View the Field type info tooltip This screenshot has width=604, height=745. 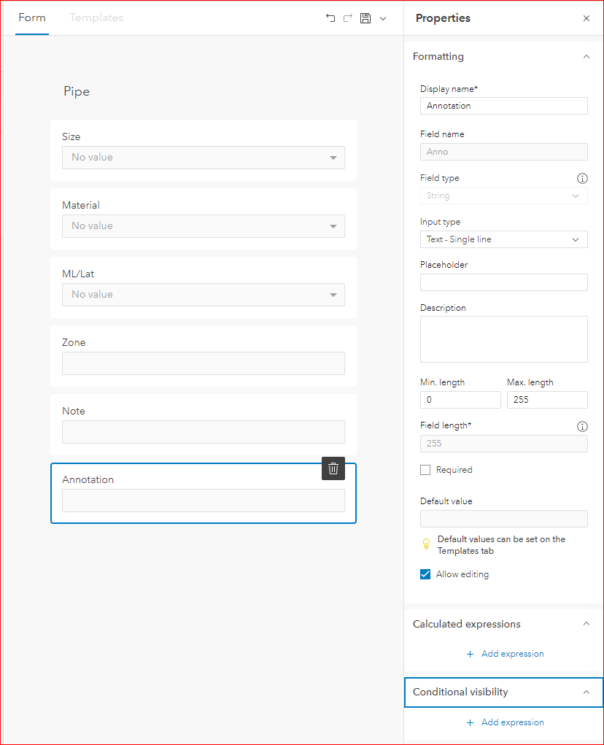tap(582, 178)
